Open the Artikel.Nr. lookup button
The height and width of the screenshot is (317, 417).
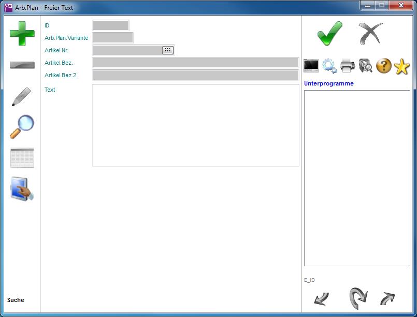[168, 50]
